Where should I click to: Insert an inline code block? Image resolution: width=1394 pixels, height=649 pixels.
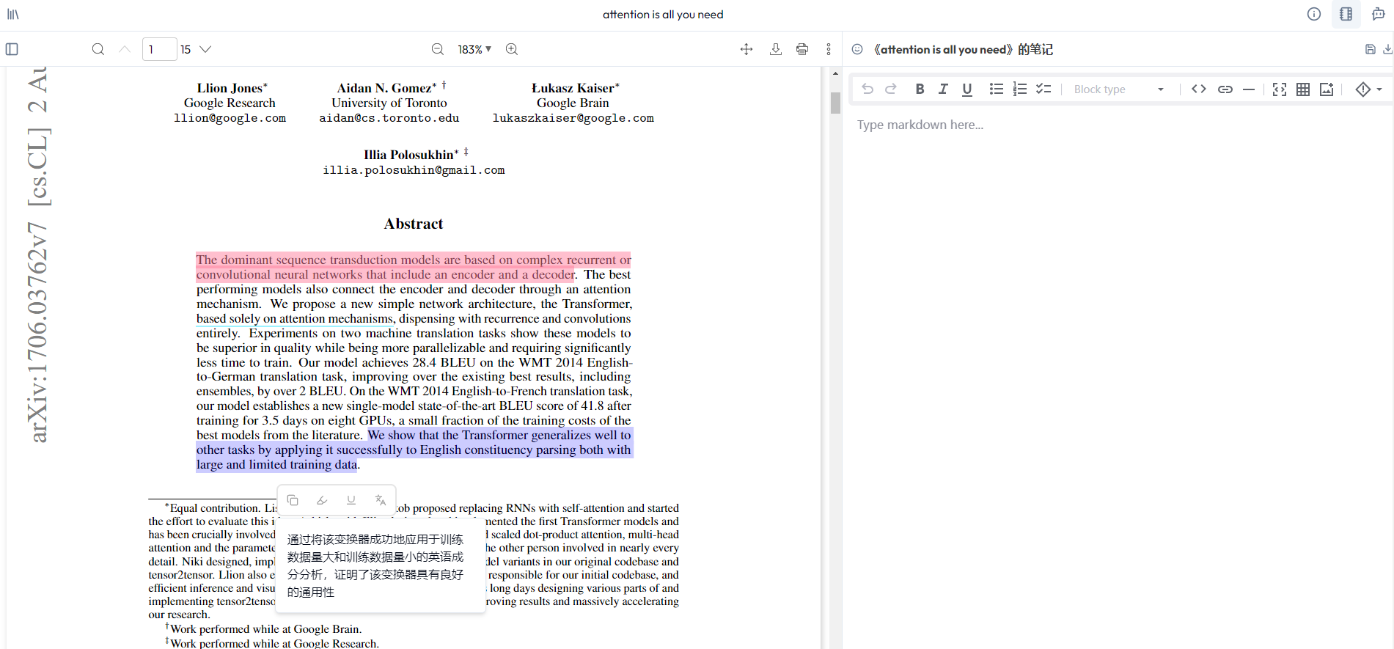[x=1199, y=89]
